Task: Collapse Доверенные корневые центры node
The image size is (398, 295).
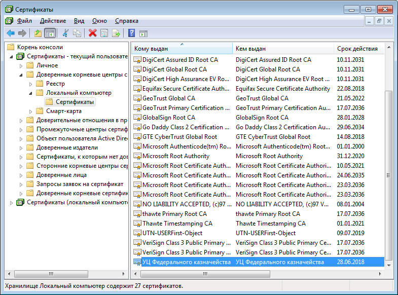Action: (x=21, y=75)
